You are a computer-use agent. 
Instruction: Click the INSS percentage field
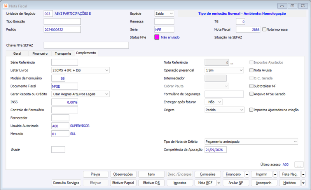click(x=65, y=102)
